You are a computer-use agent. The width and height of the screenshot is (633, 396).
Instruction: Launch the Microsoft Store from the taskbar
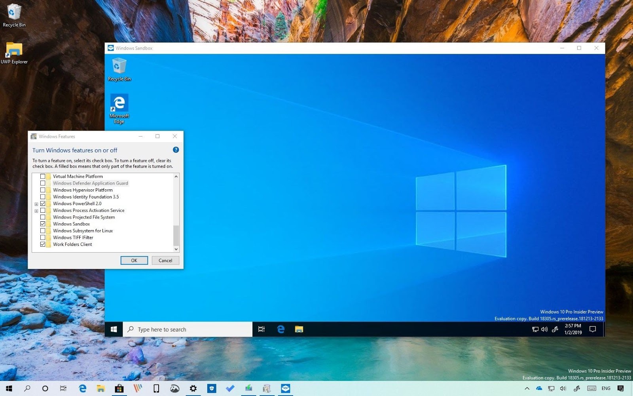pyautogui.click(x=119, y=388)
